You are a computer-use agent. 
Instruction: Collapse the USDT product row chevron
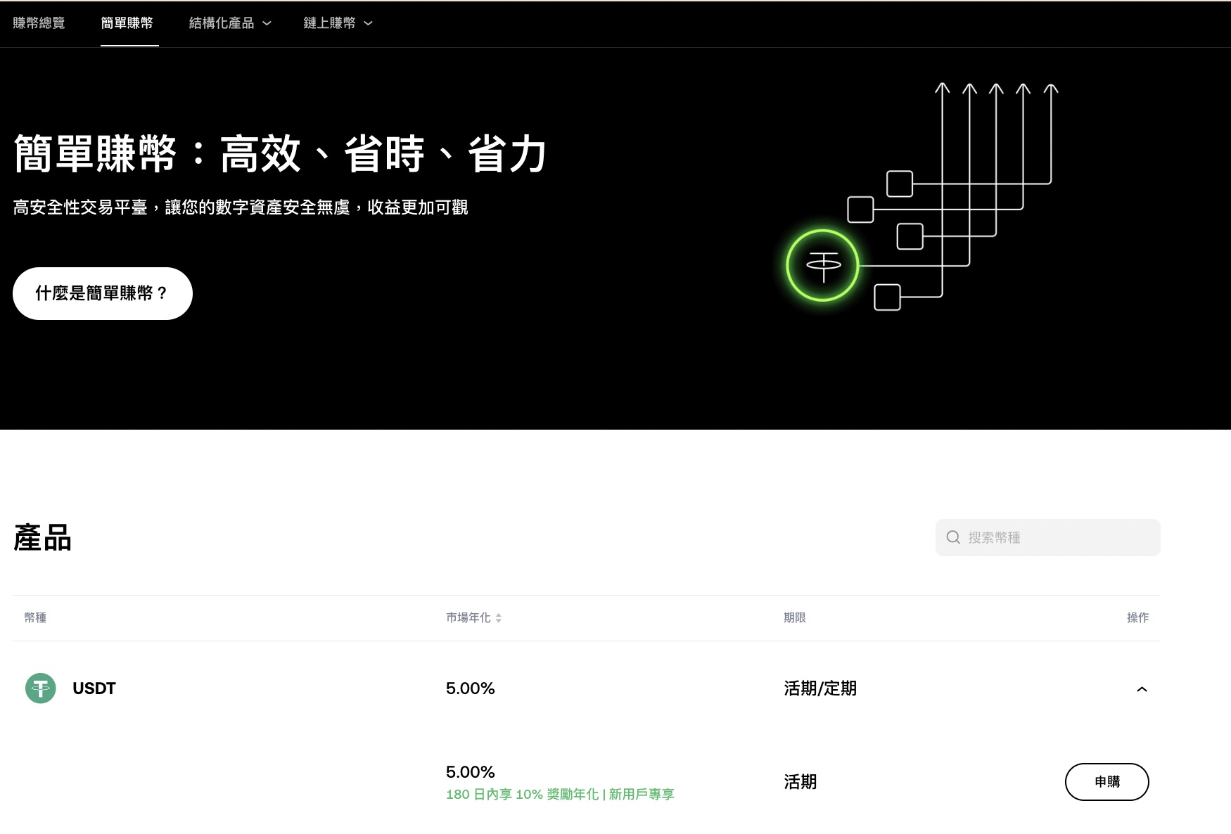pos(1143,688)
